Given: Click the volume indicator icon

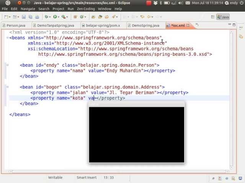Looking at the screenshot, I should point(180,3).
